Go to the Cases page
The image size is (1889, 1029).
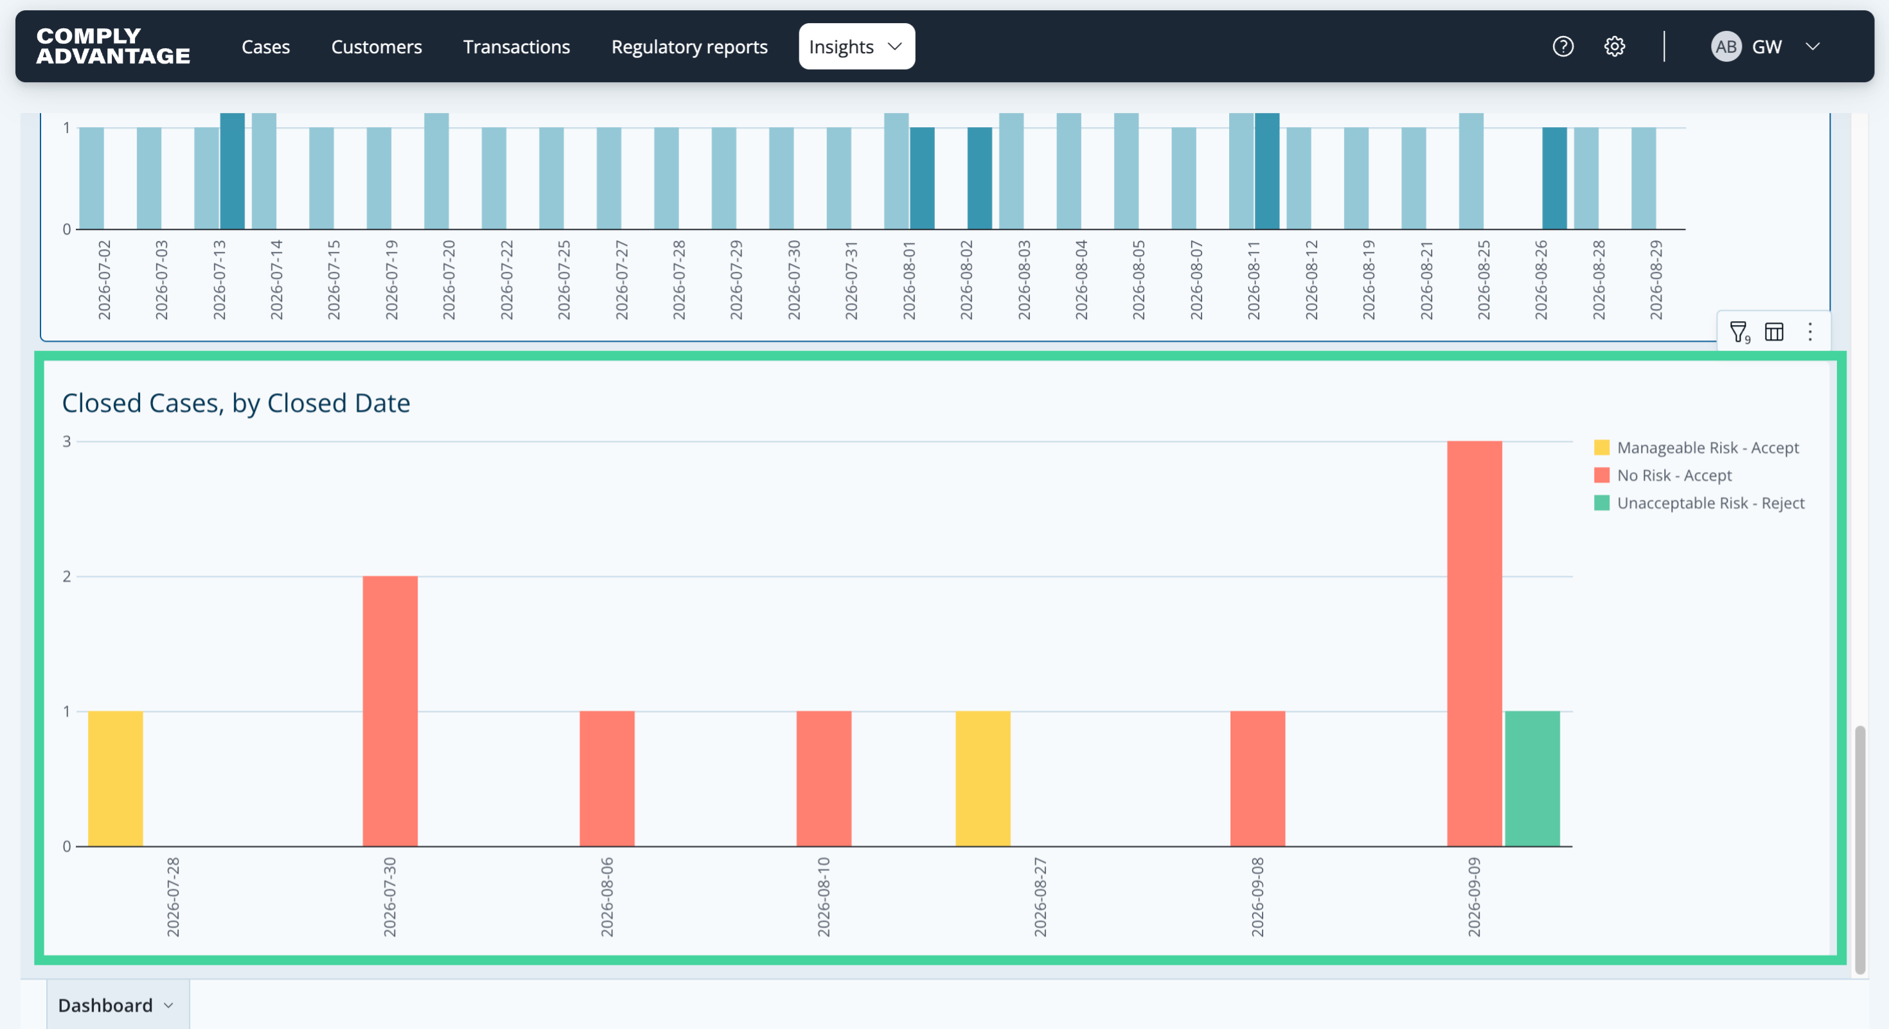pyautogui.click(x=265, y=47)
